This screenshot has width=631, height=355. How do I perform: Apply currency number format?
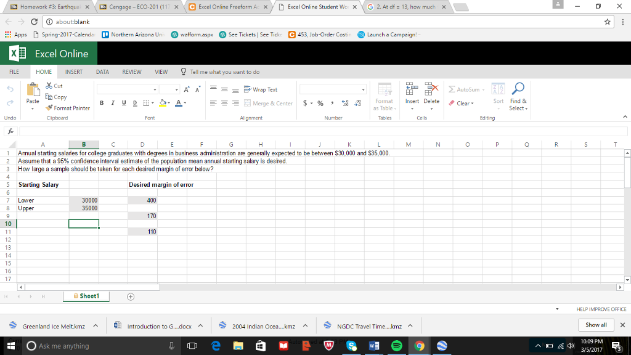coord(304,102)
